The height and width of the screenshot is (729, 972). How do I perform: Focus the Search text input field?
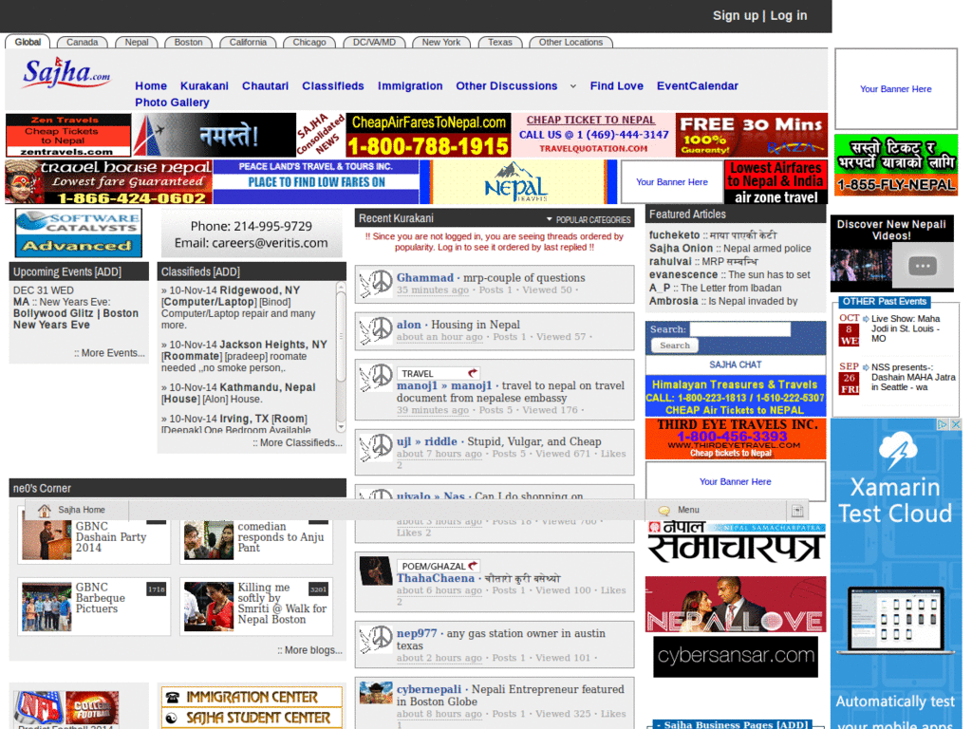click(x=740, y=329)
